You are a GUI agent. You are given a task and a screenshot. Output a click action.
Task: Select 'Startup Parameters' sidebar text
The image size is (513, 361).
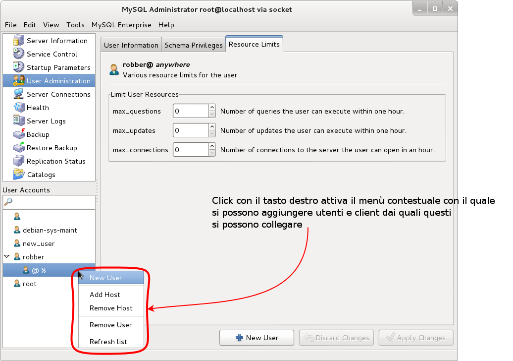click(x=58, y=67)
